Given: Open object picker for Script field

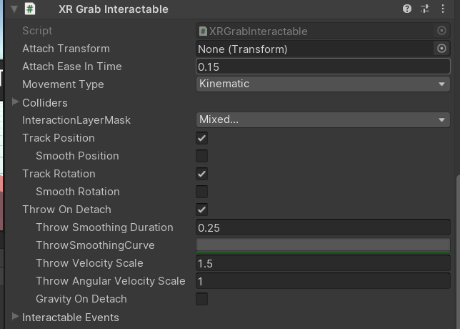Looking at the screenshot, I should (x=441, y=31).
